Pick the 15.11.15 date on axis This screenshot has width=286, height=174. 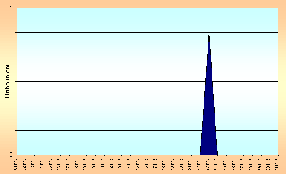point(138,164)
